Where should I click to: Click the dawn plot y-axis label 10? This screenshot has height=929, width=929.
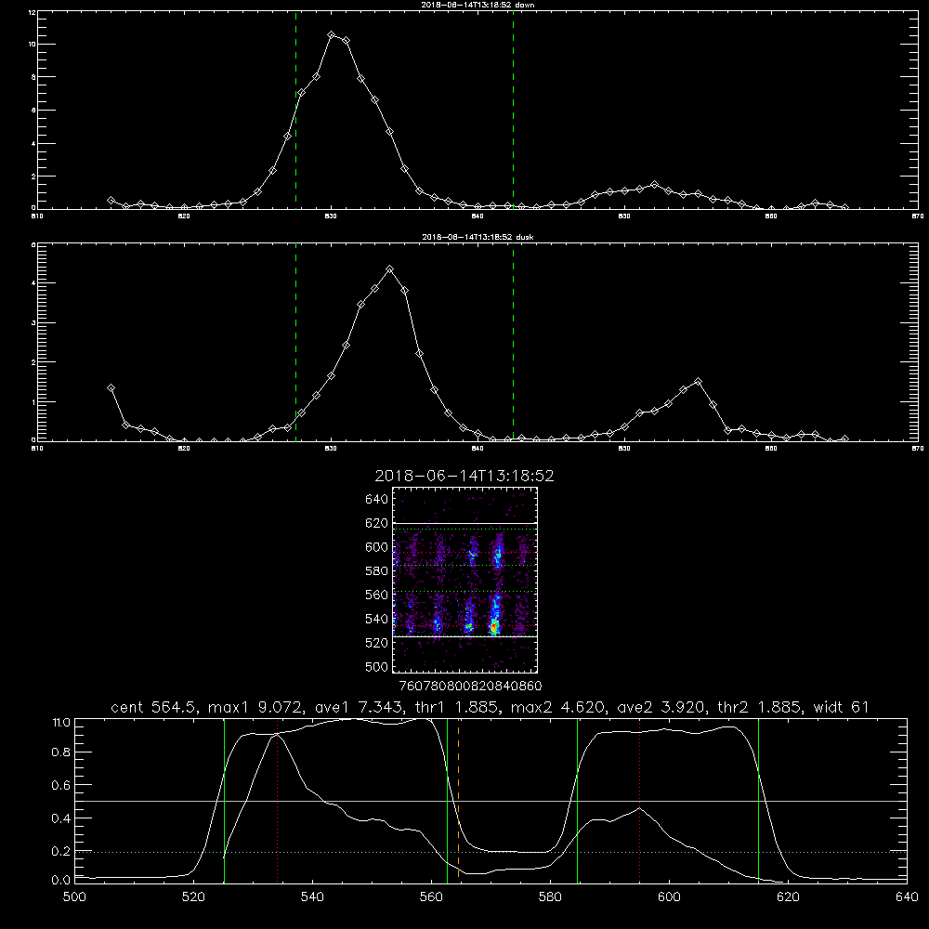(32, 45)
